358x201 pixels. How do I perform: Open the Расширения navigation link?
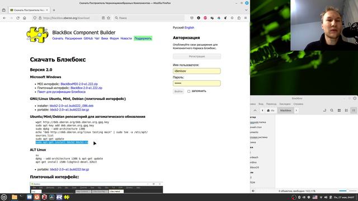pyautogui.click(x=73, y=39)
